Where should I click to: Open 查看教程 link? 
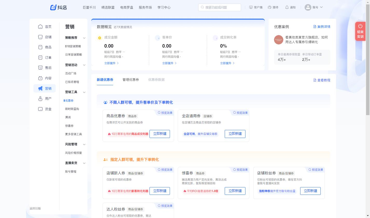[322, 80]
